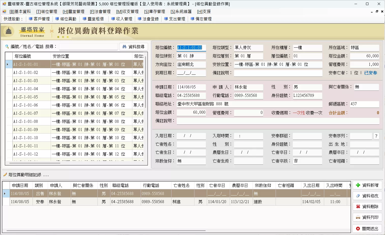The width and height of the screenshot is (385, 235).
Task: Click the 資料新增 add button
Action: [367, 185]
